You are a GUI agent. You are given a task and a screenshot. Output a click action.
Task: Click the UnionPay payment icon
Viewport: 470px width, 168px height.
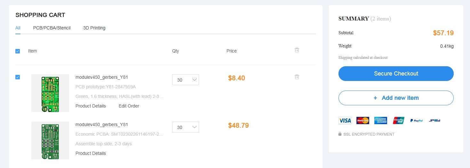click(x=399, y=121)
